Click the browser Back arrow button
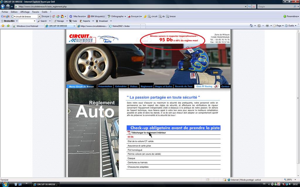 coord(3,6)
